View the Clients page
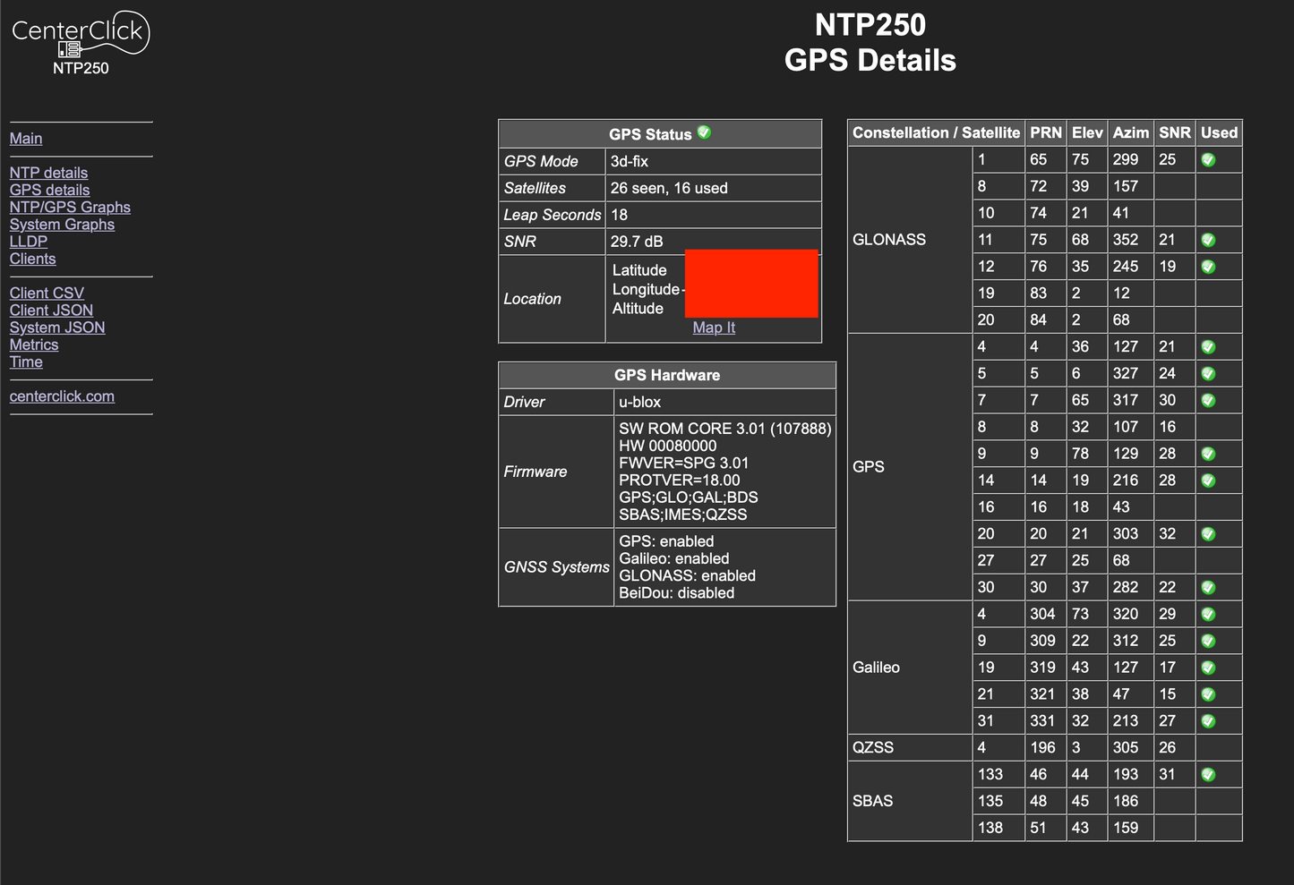Viewport: 1294px width, 885px height. 32,259
